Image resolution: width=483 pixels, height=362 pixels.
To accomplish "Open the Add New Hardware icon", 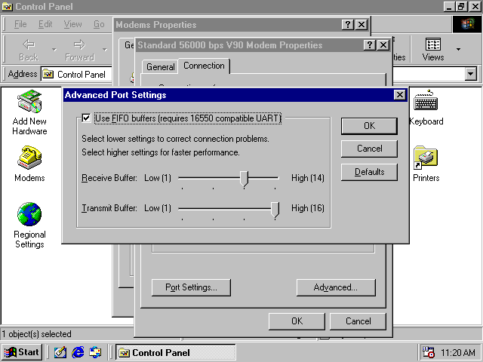I will point(29,102).
